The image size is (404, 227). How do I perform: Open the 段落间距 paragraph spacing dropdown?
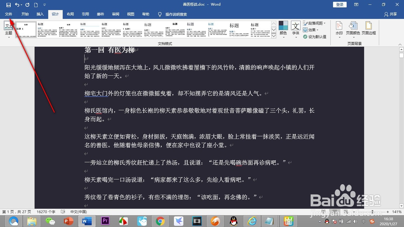pos(314,23)
